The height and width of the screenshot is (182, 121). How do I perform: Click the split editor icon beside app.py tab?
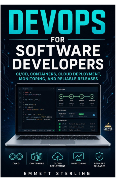coord(51,89)
